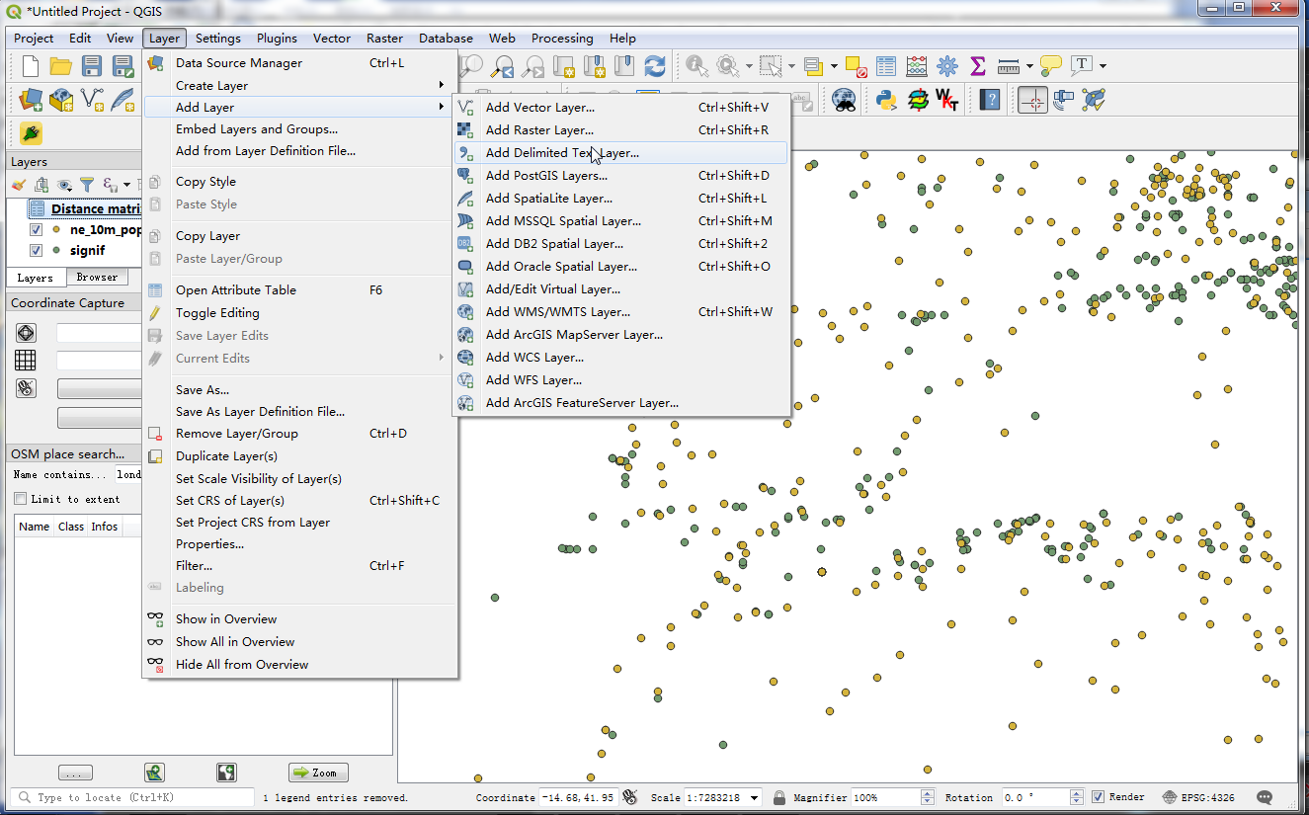Toggle the scale lock icon
1309x815 pixels.
[779, 797]
